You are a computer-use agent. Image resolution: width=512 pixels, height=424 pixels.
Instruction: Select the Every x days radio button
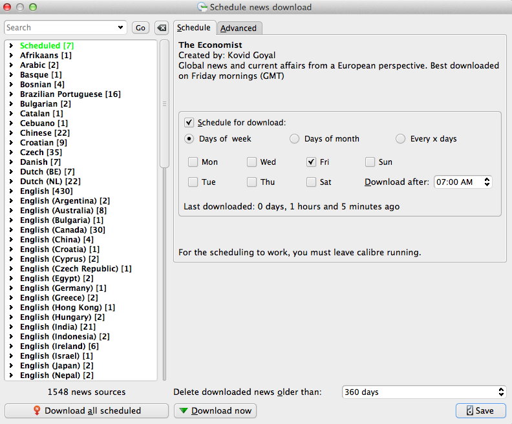click(400, 139)
